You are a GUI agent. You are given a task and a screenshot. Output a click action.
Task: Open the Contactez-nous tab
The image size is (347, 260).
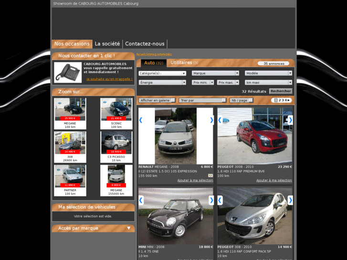point(145,44)
